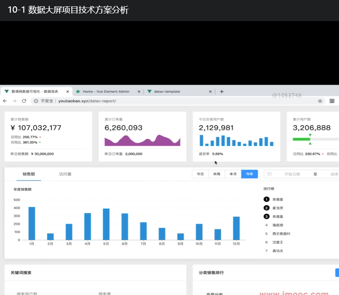
Task: Open a new browser tab with the plus icon
Action: 221,91
